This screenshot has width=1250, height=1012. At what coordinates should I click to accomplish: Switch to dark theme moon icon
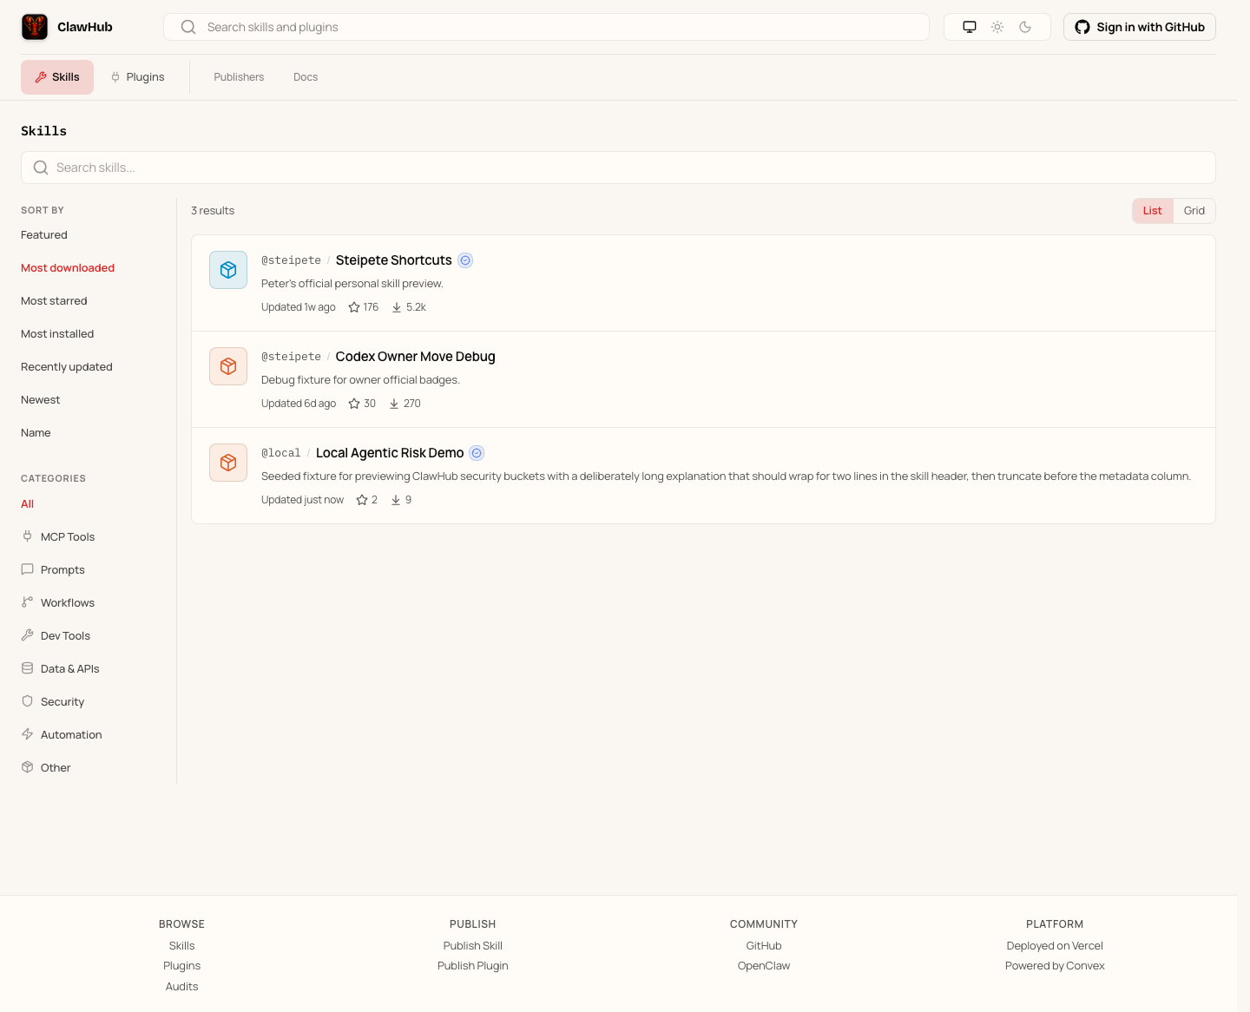tap(1025, 27)
